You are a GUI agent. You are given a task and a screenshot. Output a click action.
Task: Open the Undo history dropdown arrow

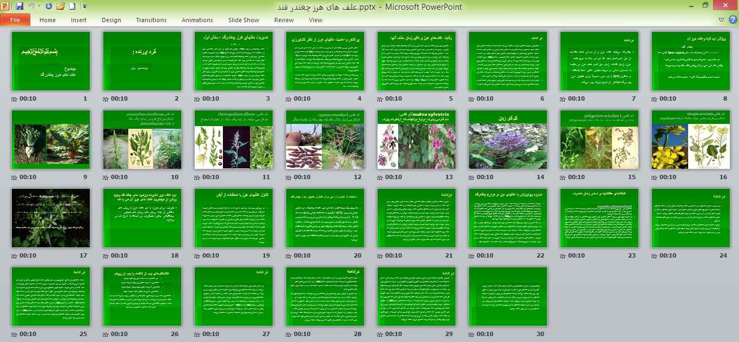click(x=39, y=6)
